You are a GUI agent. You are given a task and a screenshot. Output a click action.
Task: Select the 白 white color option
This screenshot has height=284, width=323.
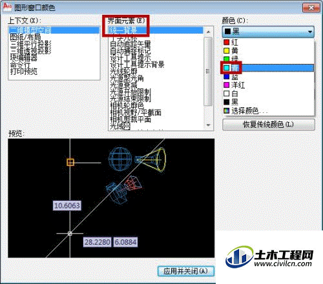coord(268,94)
